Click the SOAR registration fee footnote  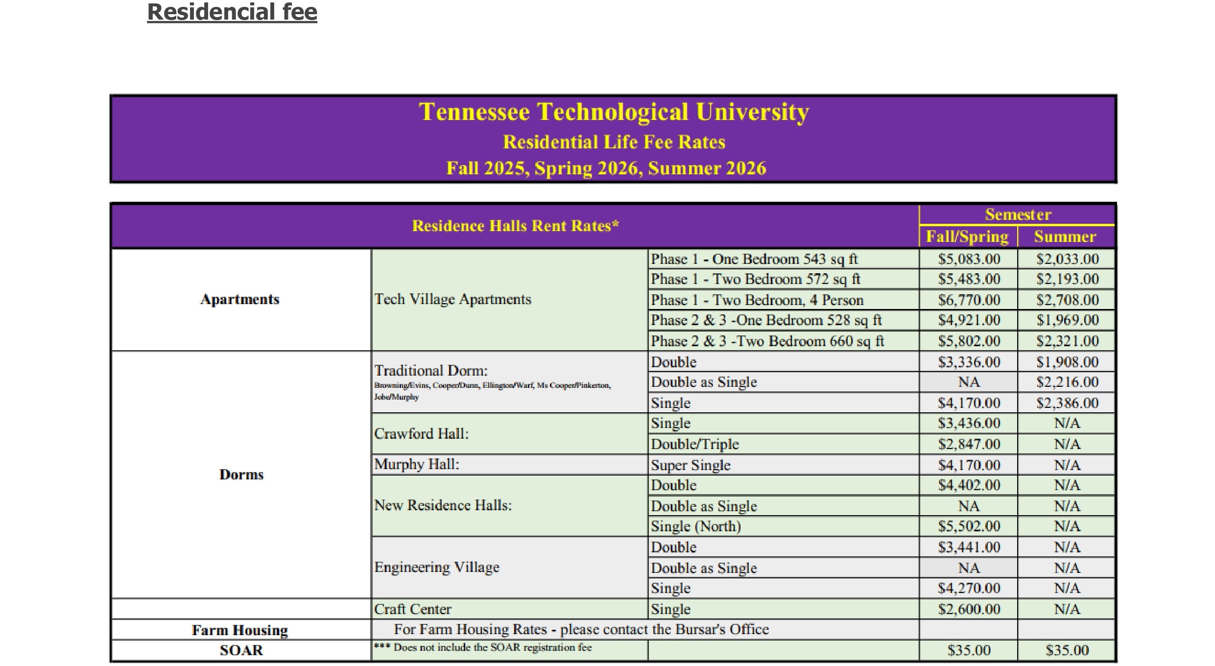click(x=483, y=647)
